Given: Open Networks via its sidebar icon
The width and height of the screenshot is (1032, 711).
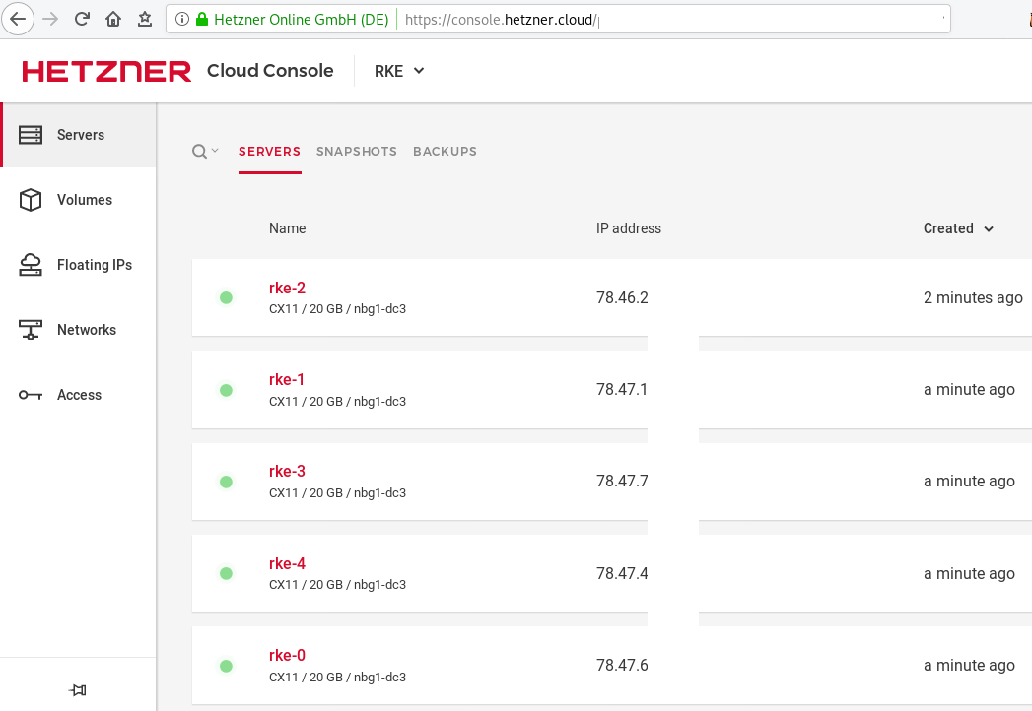Looking at the screenshot, I should coord(31,330).
